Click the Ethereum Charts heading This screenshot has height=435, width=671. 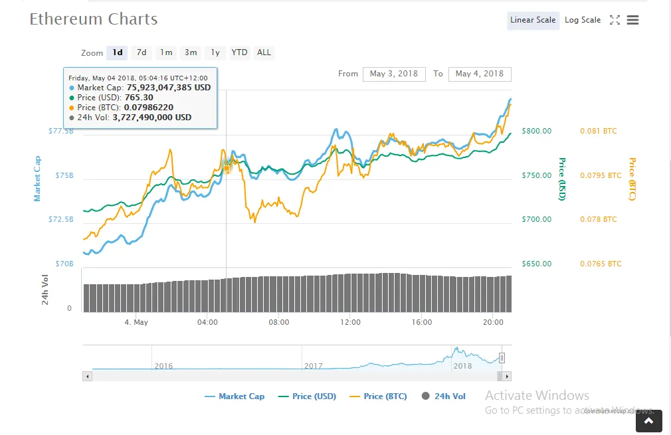click(x=93, y=19)
